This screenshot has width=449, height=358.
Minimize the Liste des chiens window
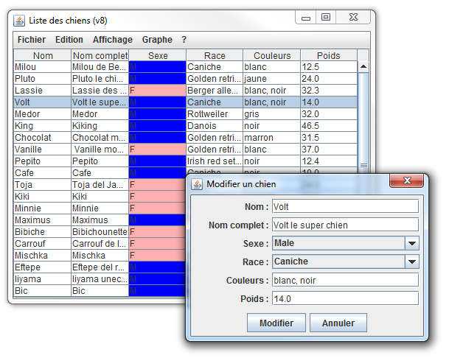[x=306, y=18]
